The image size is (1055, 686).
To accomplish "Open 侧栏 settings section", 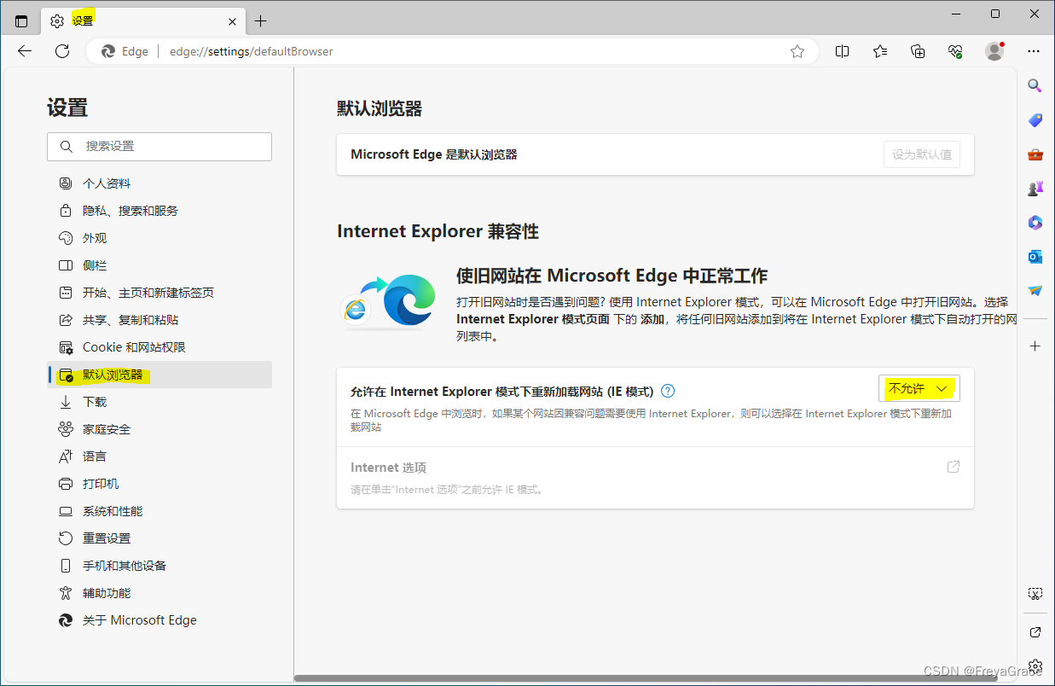I will point(159,265).
